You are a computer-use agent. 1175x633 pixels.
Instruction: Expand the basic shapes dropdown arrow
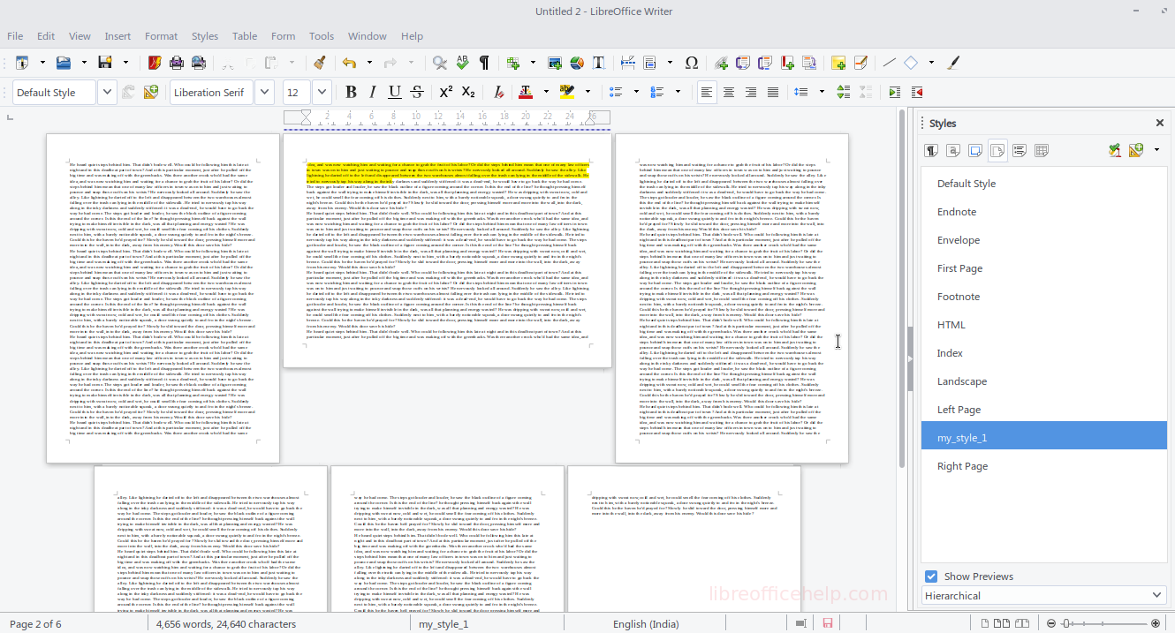(930, 63)
